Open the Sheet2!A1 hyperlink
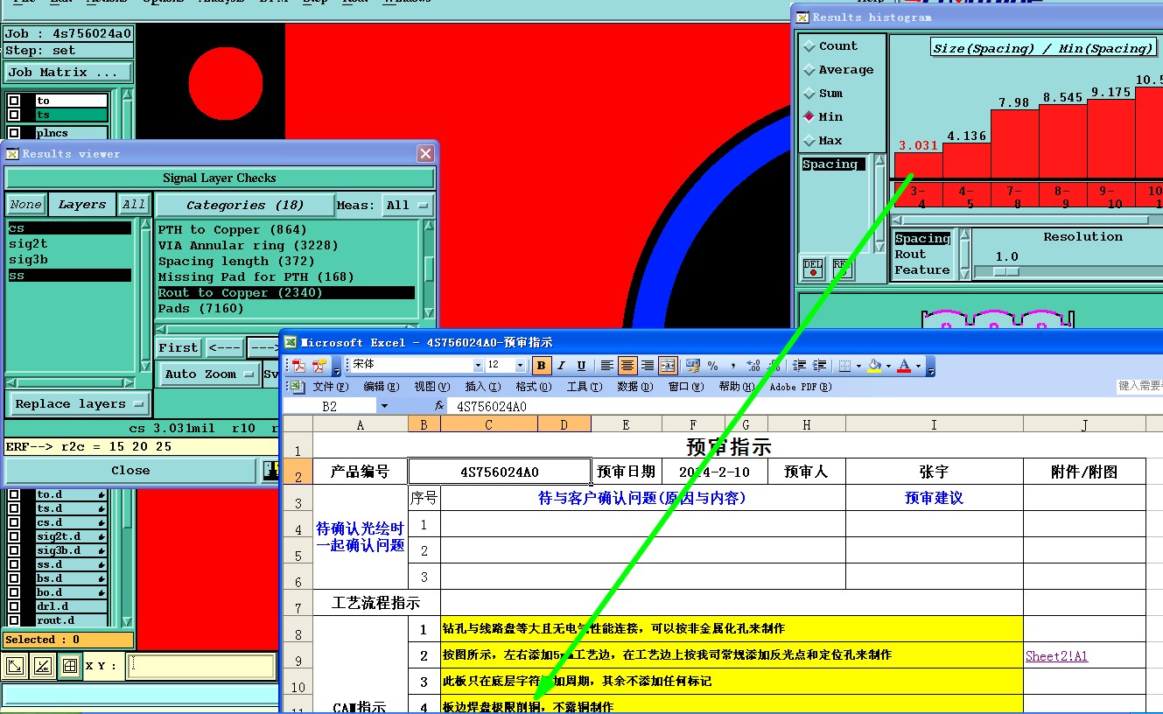The width and height of the screenshot is (1163, 714). (x=1056, y=655)
